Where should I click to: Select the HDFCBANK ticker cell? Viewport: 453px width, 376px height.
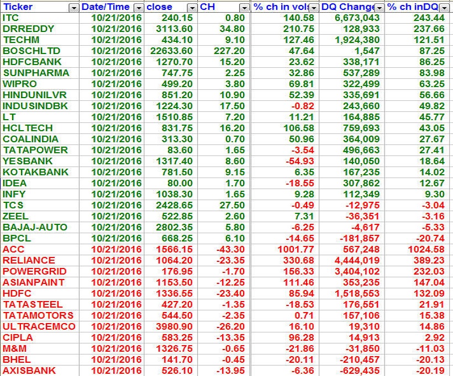32,62
